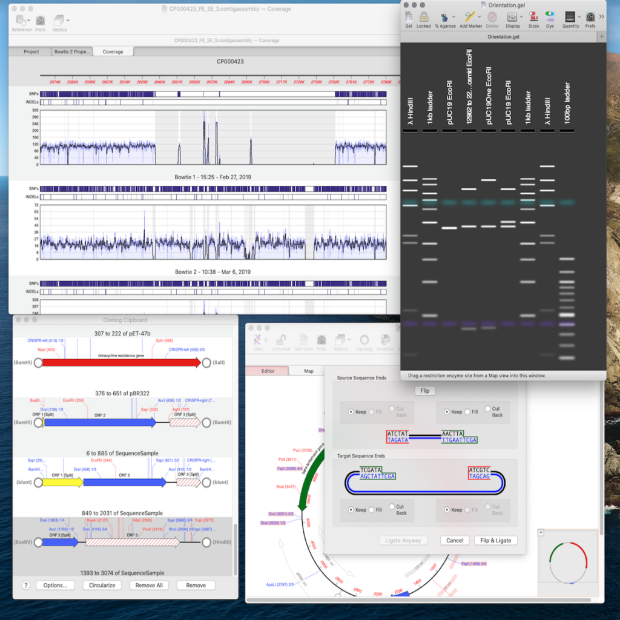Open Prefs in the sequence window toolbar
The image size is (620, 620).
tap(322, 340)
